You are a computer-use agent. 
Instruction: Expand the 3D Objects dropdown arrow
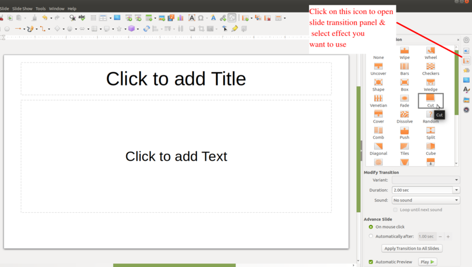pyautogui.click(x=138, y=29)
